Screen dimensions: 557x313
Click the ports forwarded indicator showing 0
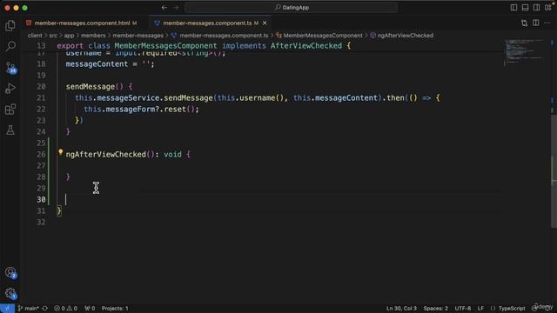point(90,309)
